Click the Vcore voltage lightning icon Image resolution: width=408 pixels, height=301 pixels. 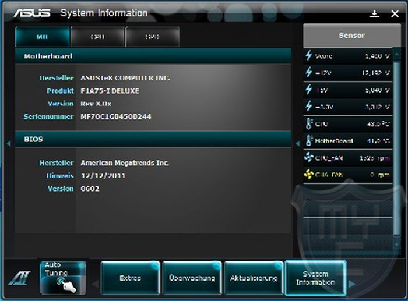(308, 56)
